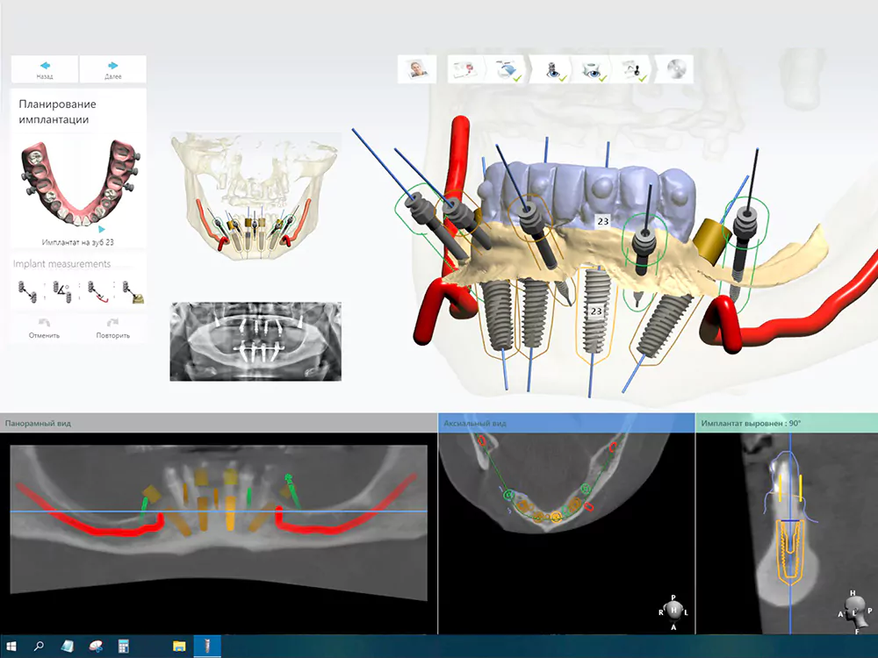Open the approval stamp workflow step
Viewport: 878px width, 658px height.
[x=633, y=69]
